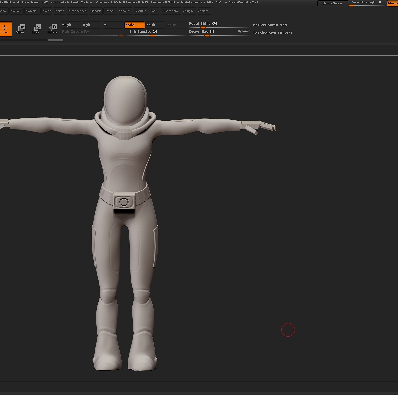Toggle the M material channel button
This screenshot has width=398, height=395.
tap(113, 25)
